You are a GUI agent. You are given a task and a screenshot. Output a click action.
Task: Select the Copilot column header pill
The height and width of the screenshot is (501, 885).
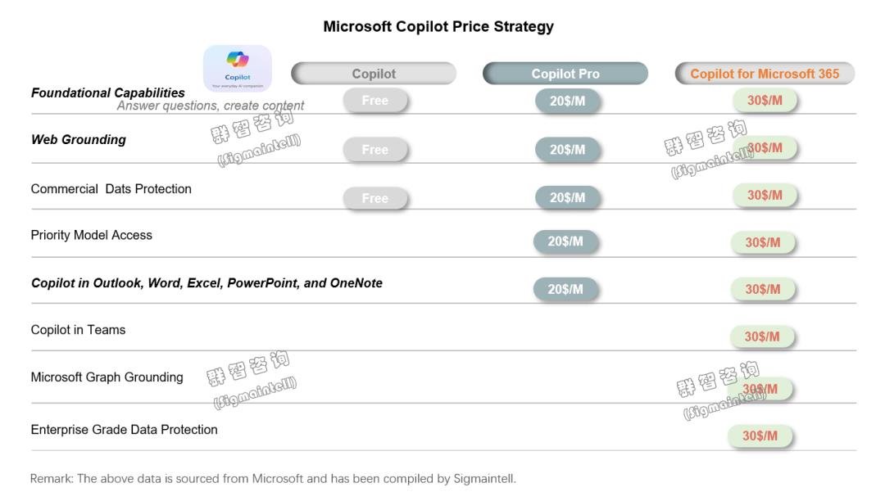(374, 74)
